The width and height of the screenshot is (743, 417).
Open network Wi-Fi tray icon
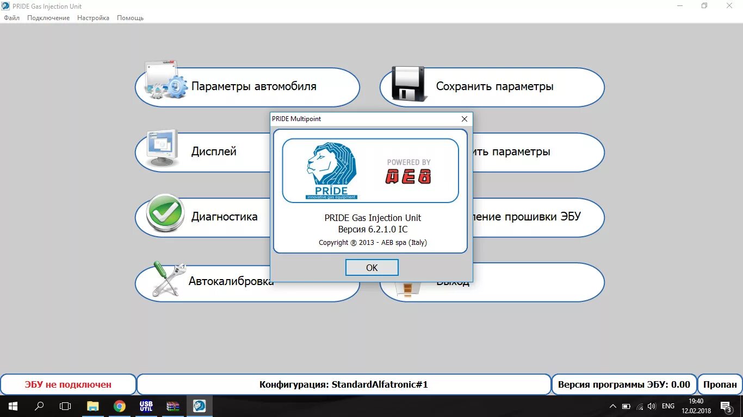click(x=640, y=406)
